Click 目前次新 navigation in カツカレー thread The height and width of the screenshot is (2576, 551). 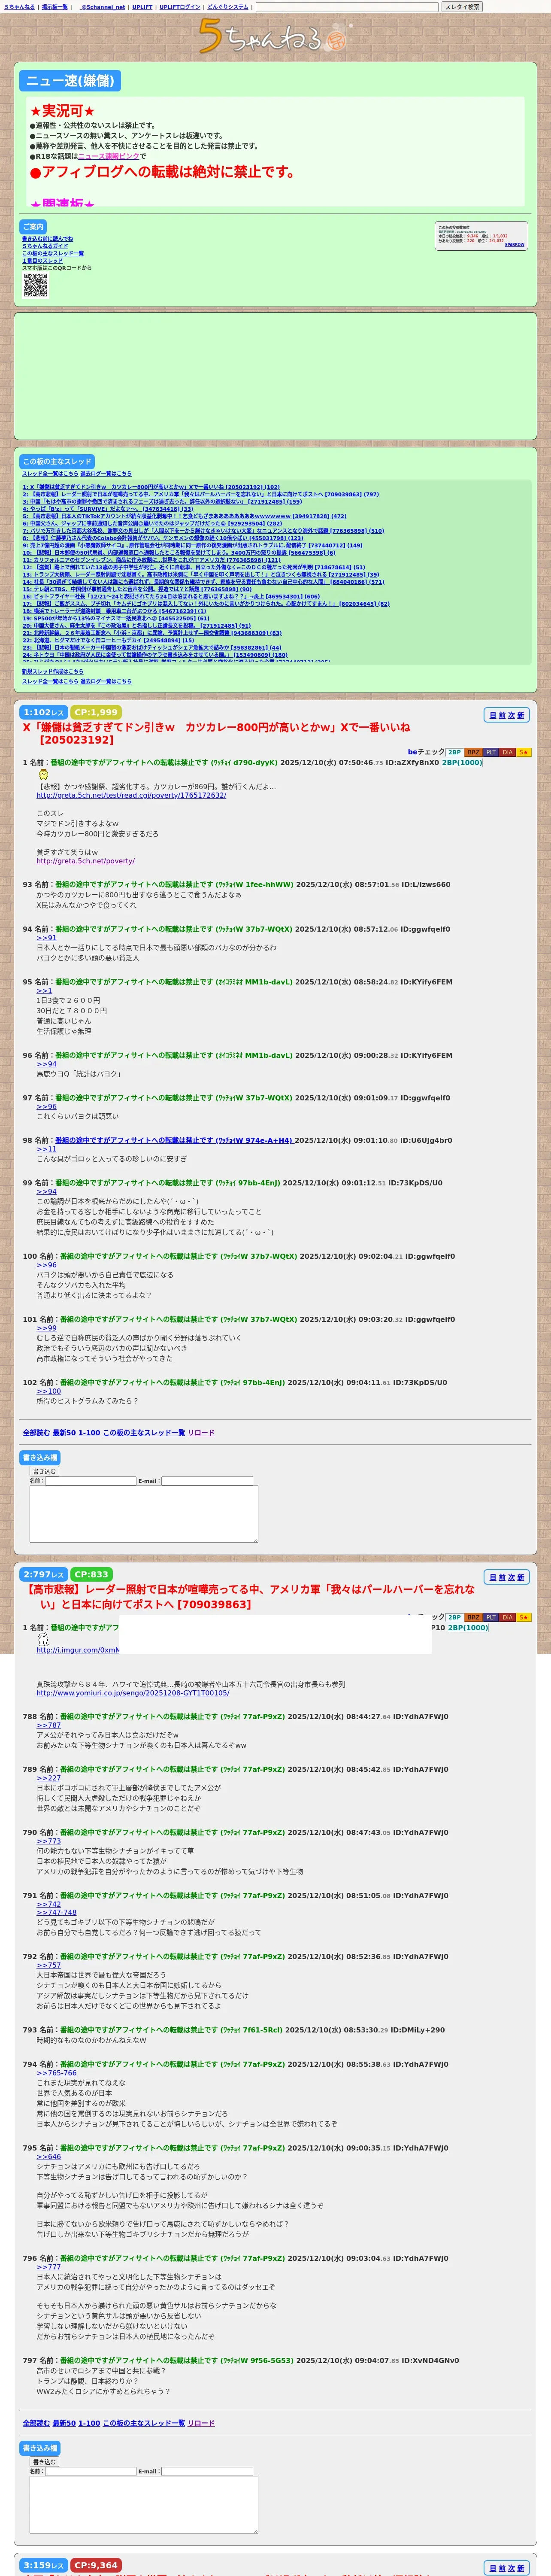pos(506,715)
